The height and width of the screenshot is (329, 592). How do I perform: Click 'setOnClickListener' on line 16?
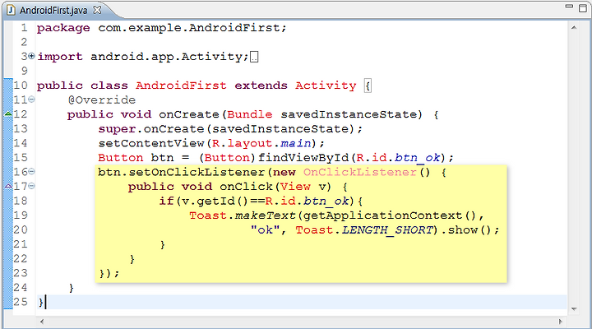click(x=198, y=172)
